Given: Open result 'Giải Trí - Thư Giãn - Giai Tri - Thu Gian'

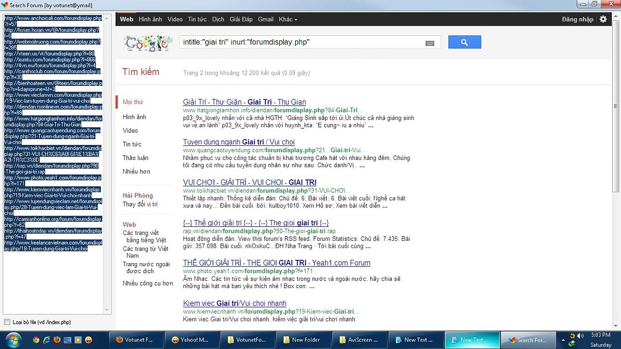Looking at the screenshot, I should [245, 102].
